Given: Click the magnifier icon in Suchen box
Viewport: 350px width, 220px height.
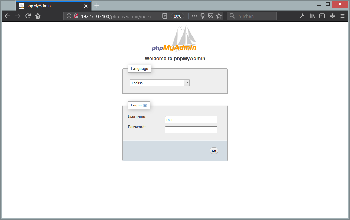Looking at the screenshot, I should pos(232,16).
